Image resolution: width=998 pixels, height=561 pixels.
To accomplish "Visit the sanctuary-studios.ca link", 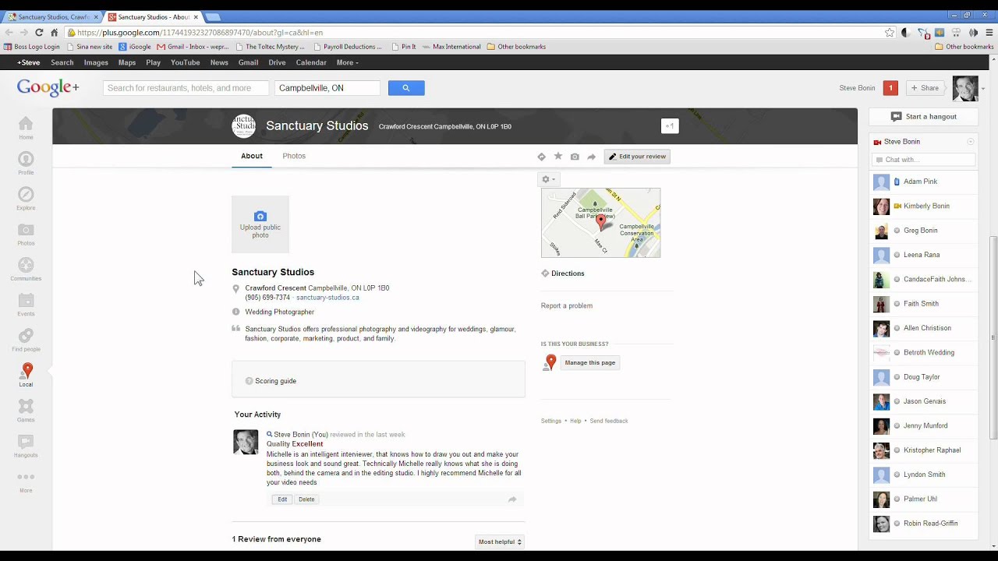I will [x=327, y=298].
